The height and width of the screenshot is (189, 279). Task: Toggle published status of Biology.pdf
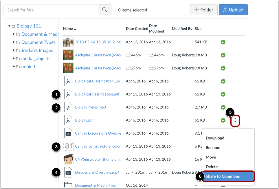click(223, 120)
